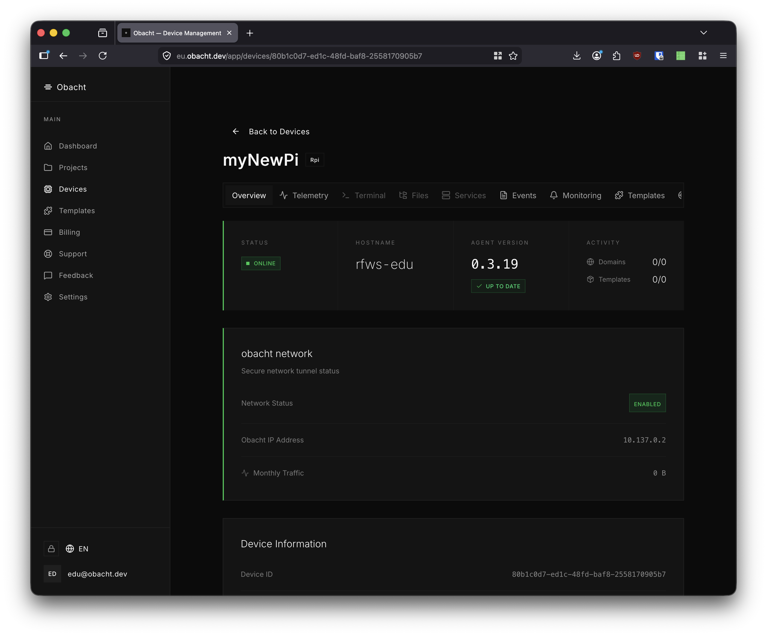The image size is (767, 636).
Task: Bookmark this page with star icon
Action: (513, 55)
